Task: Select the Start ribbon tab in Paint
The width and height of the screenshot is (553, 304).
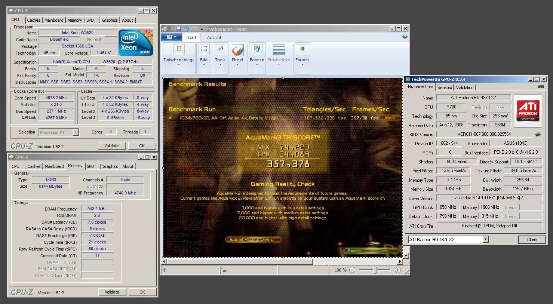Action: (x=192, y=37)
